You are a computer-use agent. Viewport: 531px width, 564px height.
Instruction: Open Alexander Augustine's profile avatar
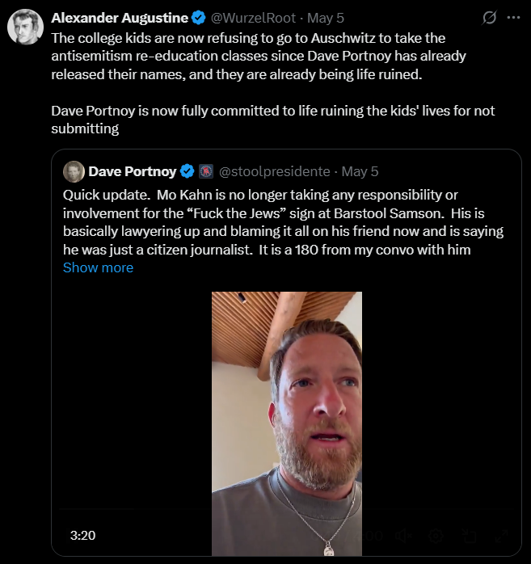[25, 27]
